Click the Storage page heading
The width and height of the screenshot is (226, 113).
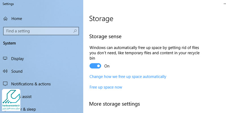[x=101, y=19]
